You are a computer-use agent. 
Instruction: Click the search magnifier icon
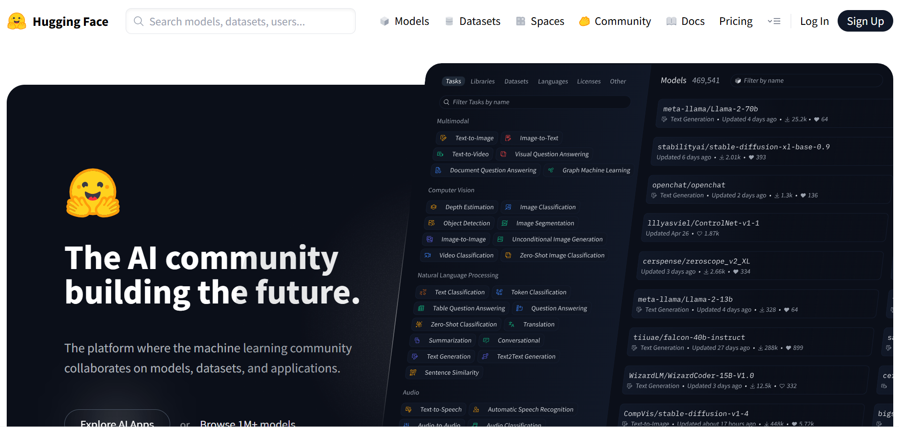139,21
